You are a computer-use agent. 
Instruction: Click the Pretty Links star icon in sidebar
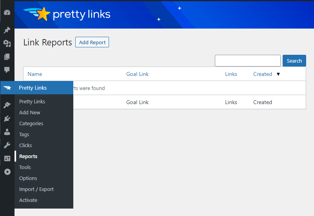pos(7,88)
